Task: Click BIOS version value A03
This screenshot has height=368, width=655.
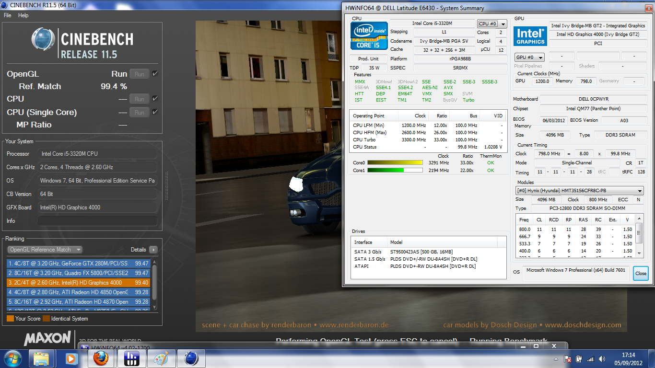Action: click(624, 120)
